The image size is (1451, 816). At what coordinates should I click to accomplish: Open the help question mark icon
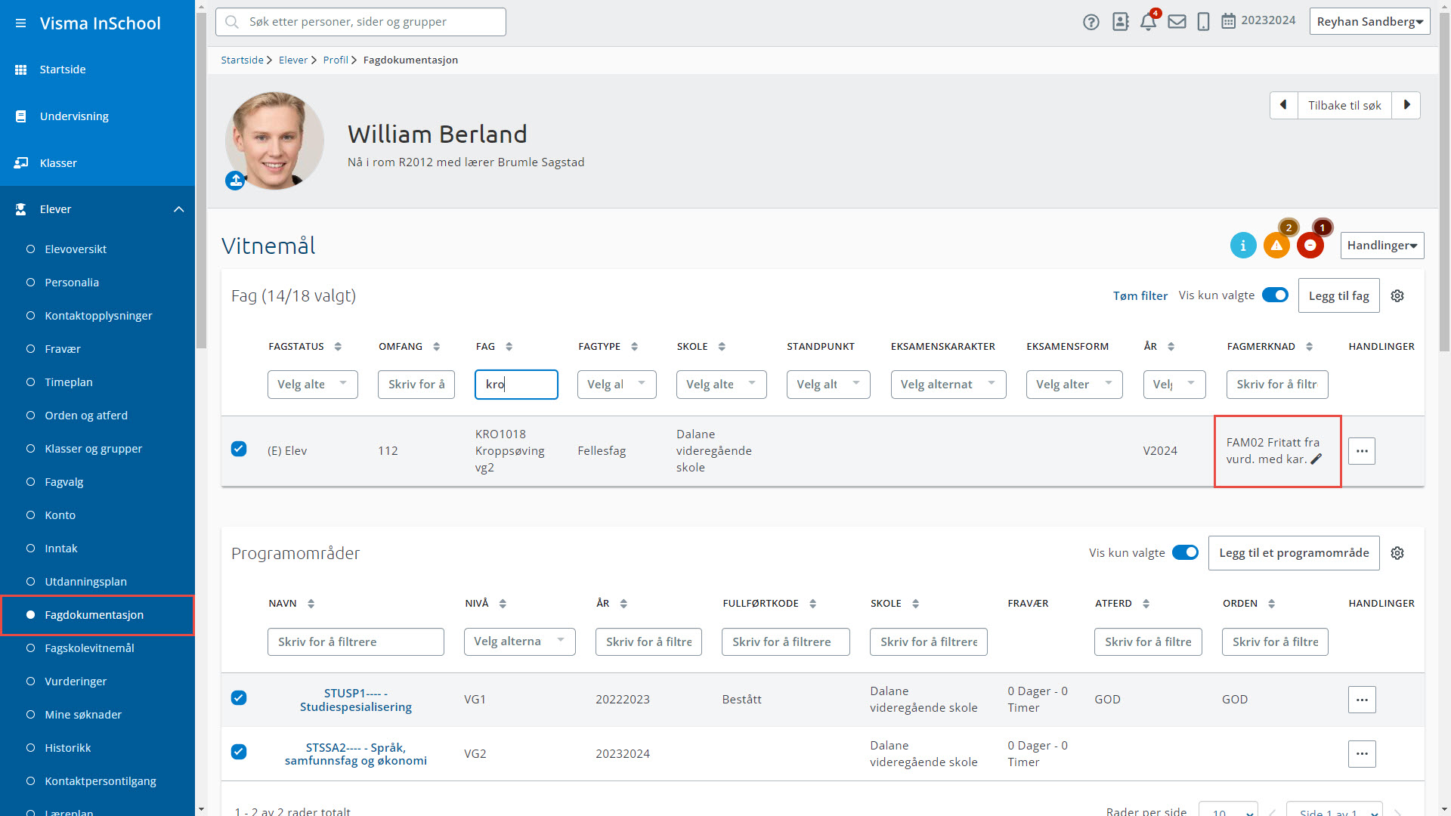coord(1091,22)
